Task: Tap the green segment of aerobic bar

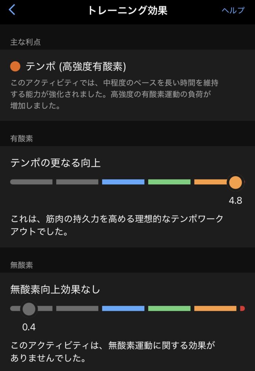Action: tap(169, 182)
